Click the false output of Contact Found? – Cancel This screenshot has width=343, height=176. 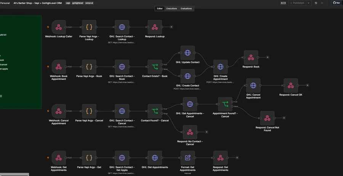pos(162,113)
